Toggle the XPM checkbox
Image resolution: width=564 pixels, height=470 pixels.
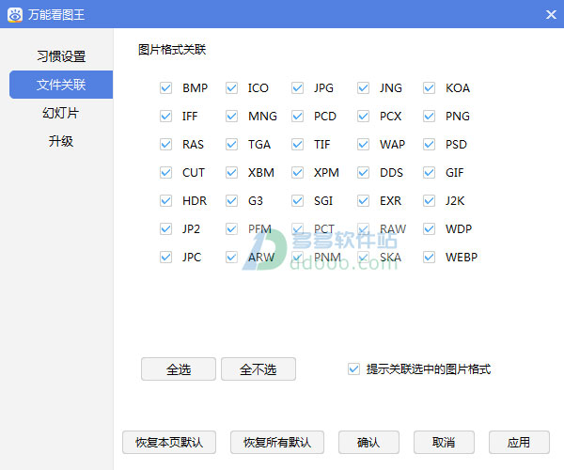point(297,173)
